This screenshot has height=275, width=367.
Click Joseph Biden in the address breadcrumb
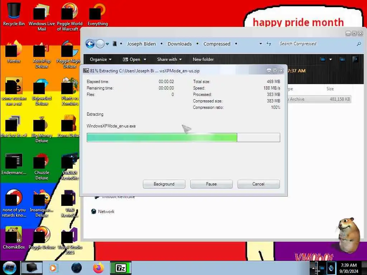pos(141,44)
